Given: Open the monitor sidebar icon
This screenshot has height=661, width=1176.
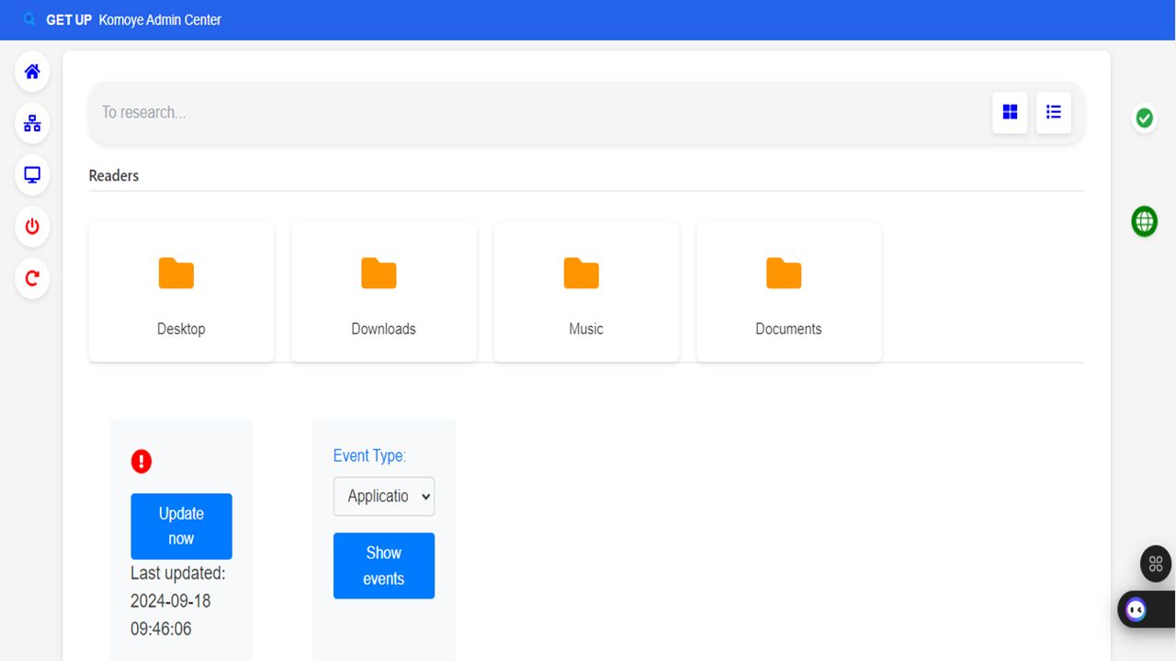Looking at the screenshot, I should point(32,174).
